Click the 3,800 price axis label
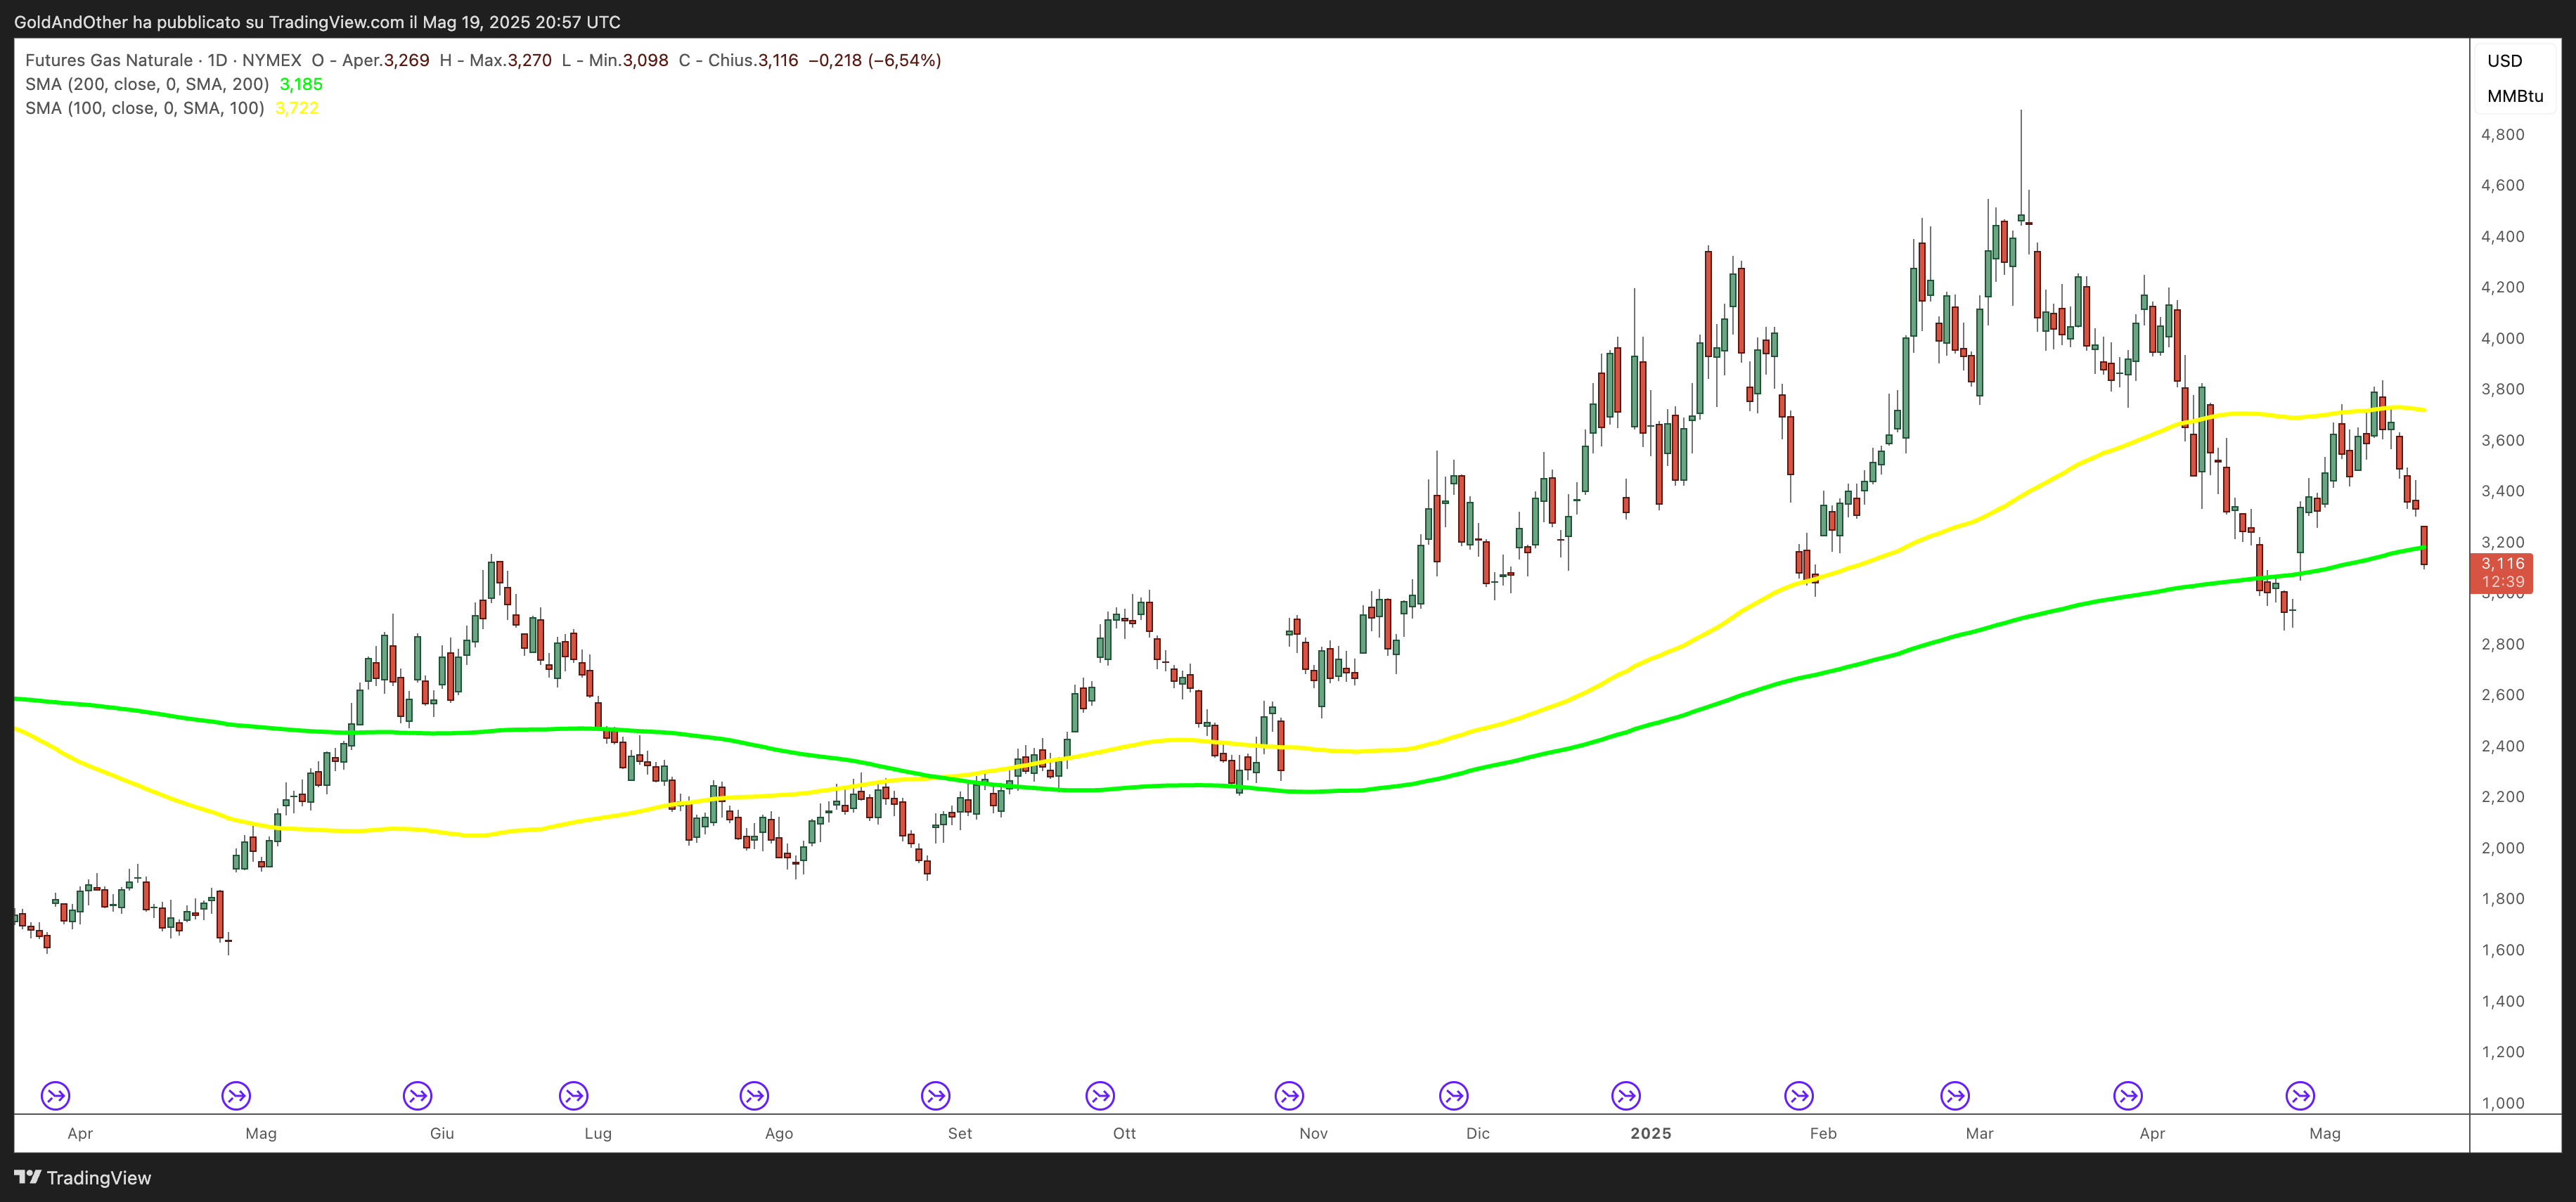 2503,389
